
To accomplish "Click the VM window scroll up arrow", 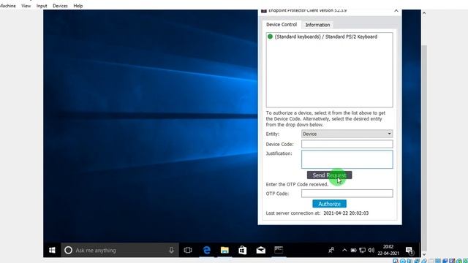I will (424, 13).
